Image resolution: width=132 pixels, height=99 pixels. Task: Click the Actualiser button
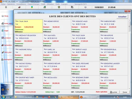[x=122, y=17]
